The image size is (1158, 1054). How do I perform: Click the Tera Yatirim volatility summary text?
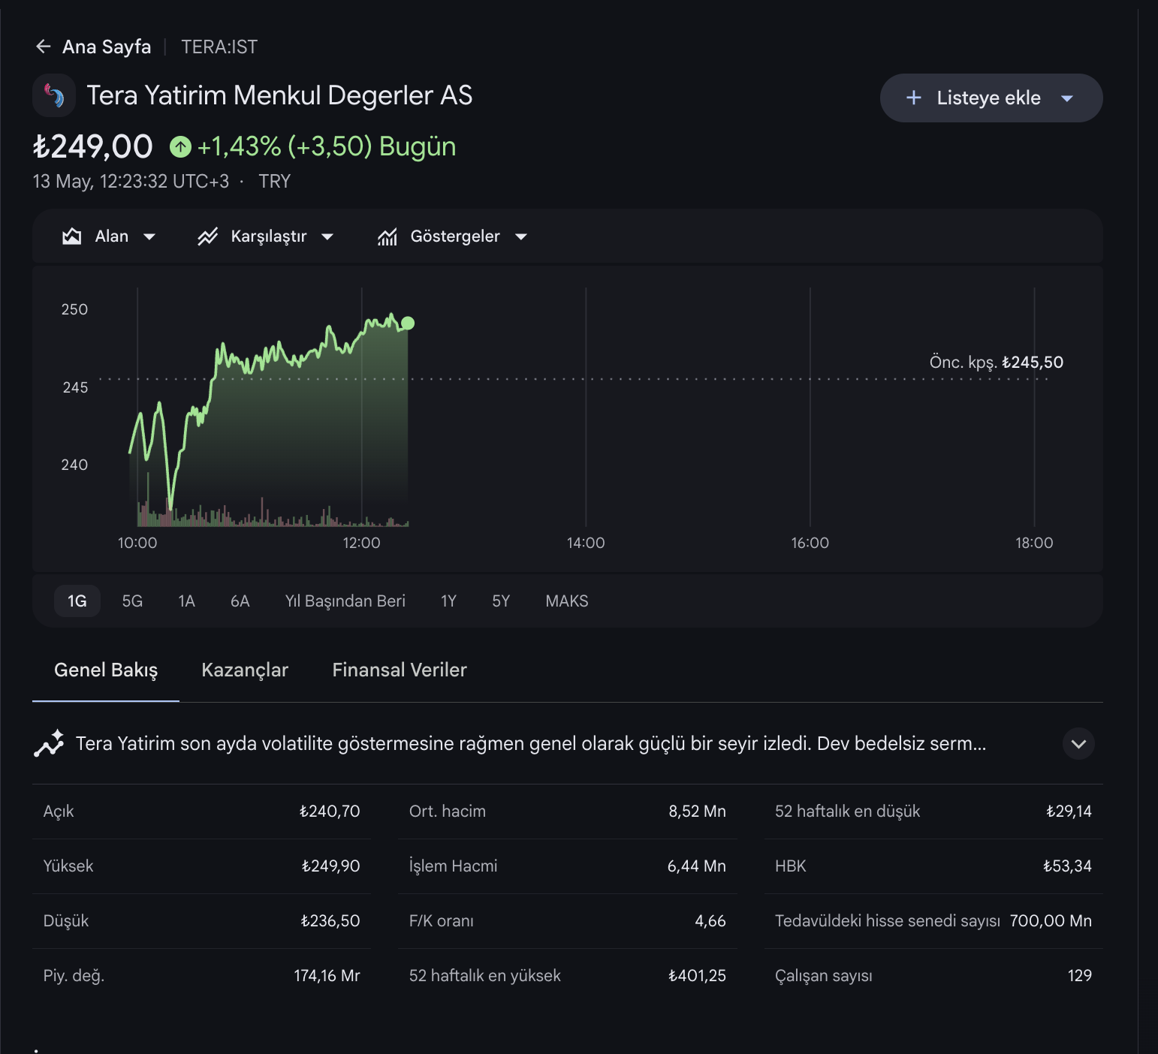pos(531,744)
